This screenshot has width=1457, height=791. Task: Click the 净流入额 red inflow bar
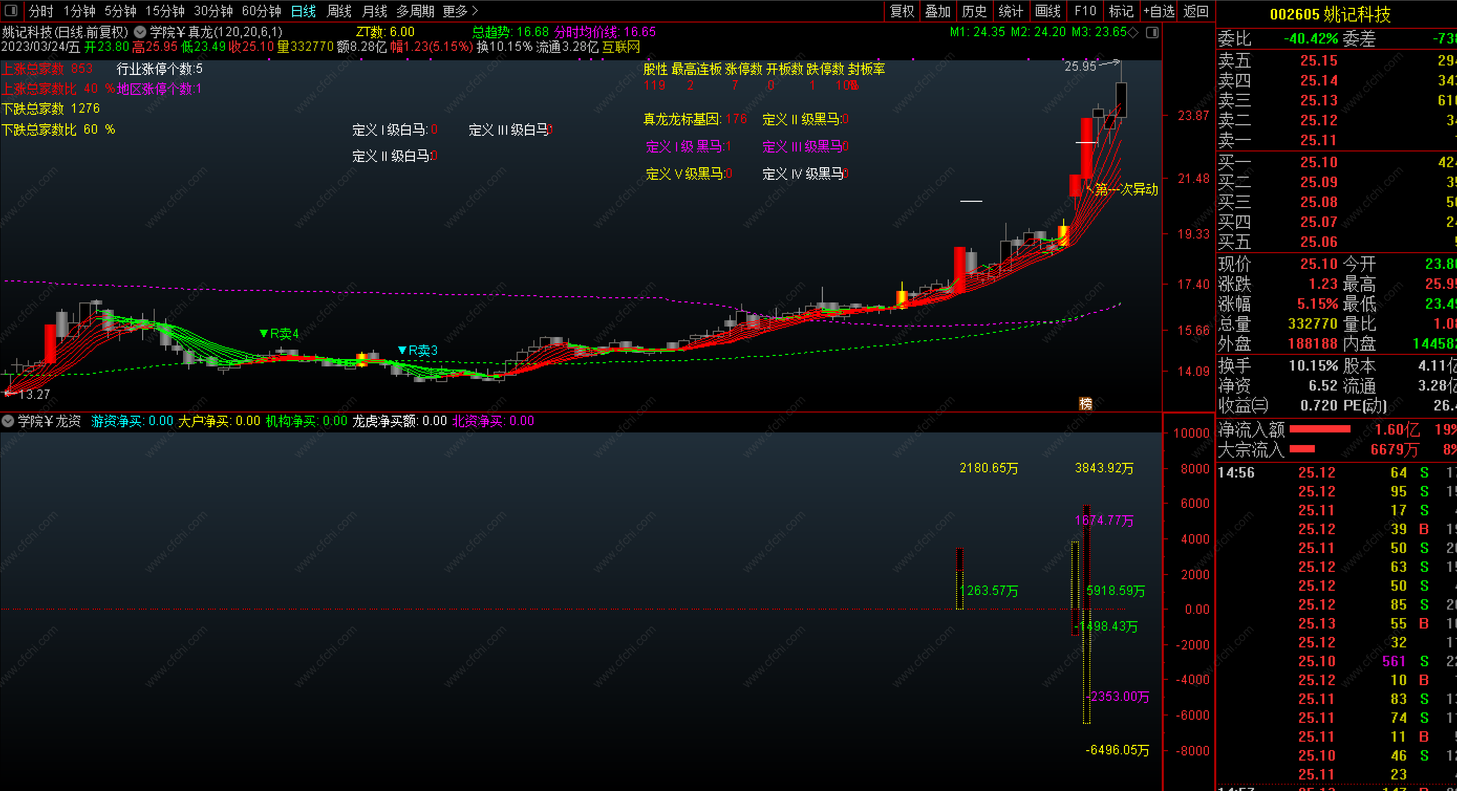click(x=1319, y=429)
